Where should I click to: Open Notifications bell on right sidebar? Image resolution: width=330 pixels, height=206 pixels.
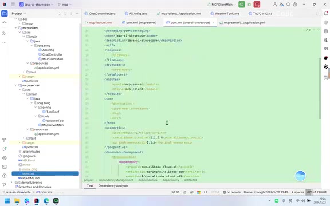pyautogui.click(x=326, y=14)
